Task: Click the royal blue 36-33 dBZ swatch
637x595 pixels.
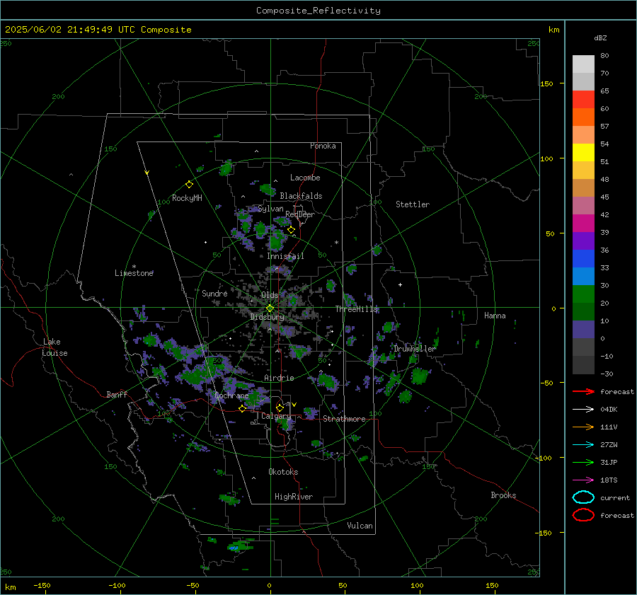Action: point(583,259)
